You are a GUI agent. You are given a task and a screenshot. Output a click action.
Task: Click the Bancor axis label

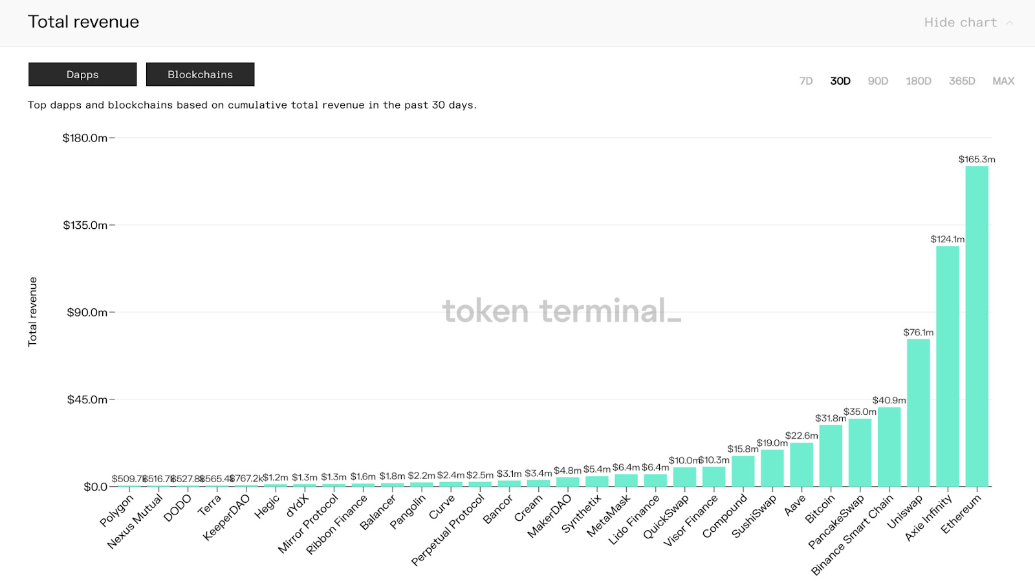[x=498, y=509]
